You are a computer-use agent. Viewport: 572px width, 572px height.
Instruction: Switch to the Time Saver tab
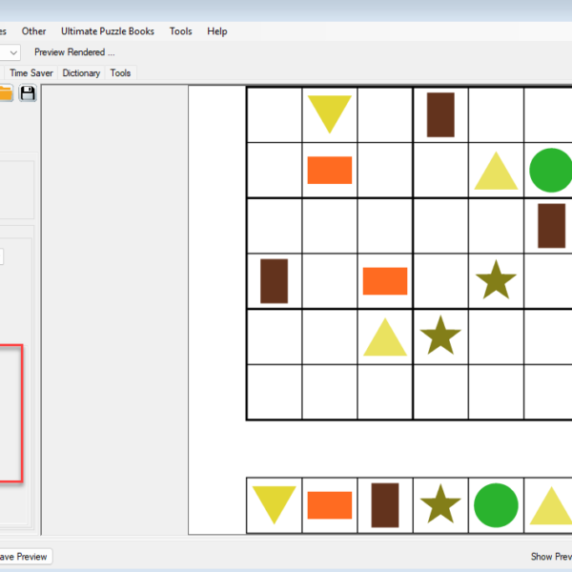point(31,72)
